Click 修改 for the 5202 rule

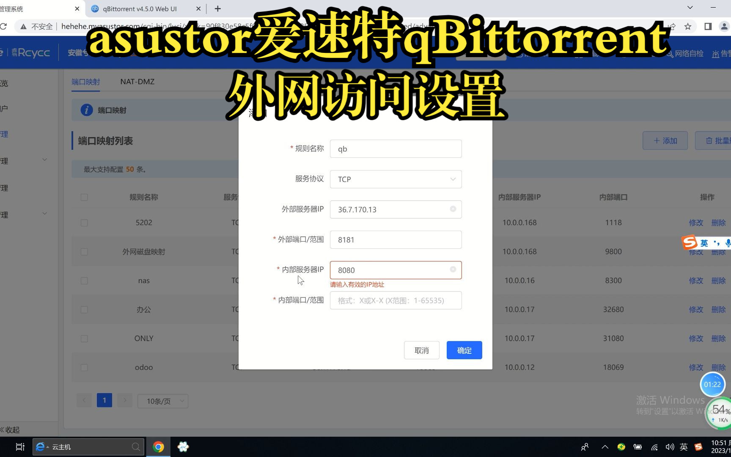point(696,223)
